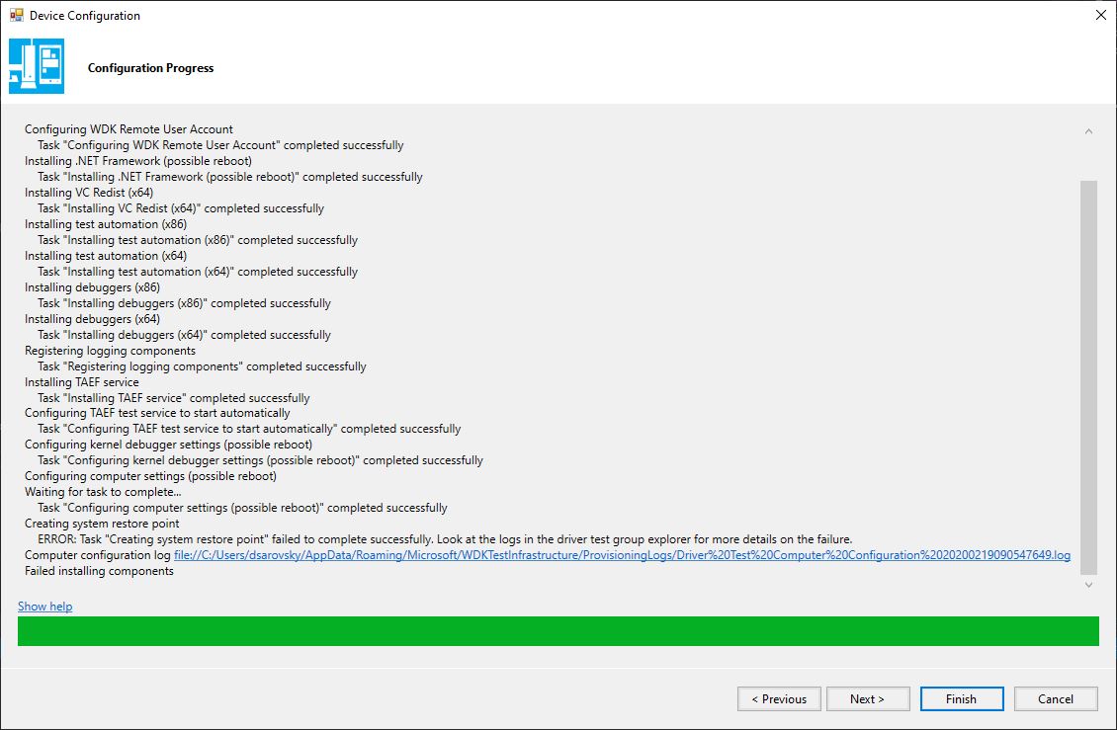Close the Device Configuration window
The width and height of the screenshot is (1117, 730).
coord(1100,15)
